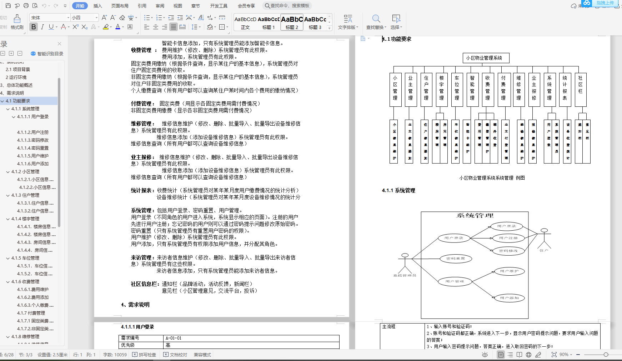
Task: Click the Redo arrow icon
Action: 56,6
